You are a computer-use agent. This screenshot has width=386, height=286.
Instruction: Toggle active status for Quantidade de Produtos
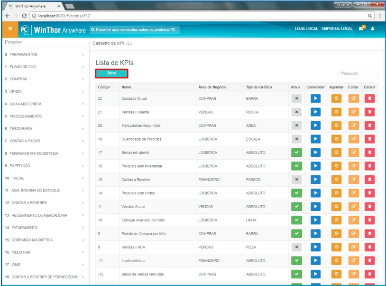(296, 139)
